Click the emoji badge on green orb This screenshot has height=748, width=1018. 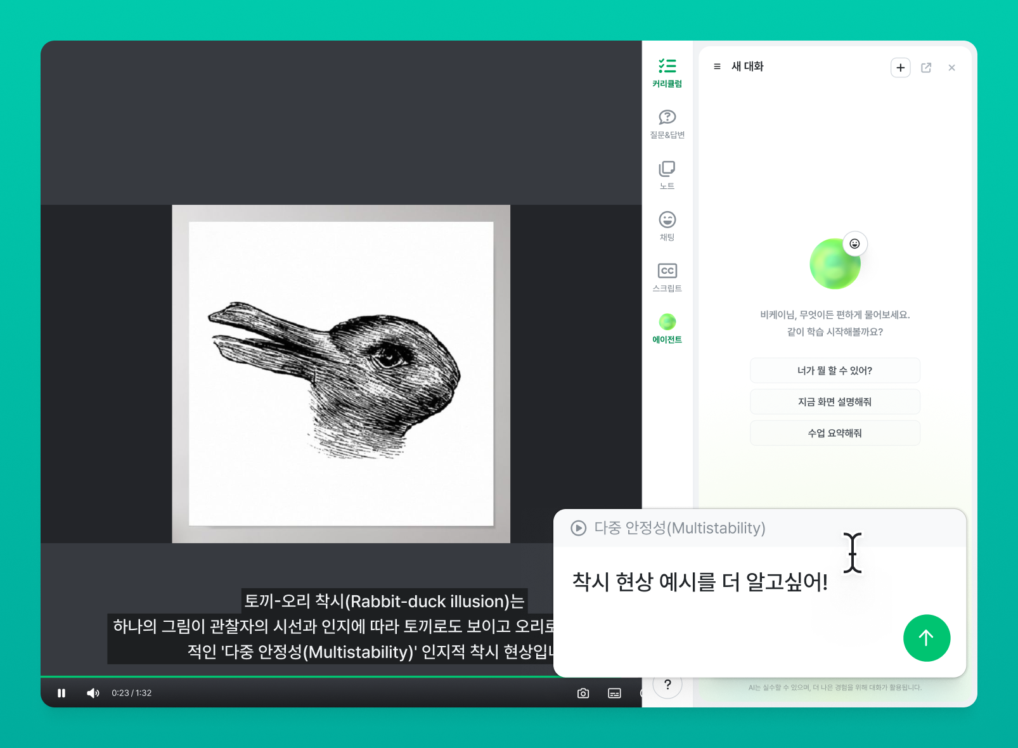pos(854,243)
